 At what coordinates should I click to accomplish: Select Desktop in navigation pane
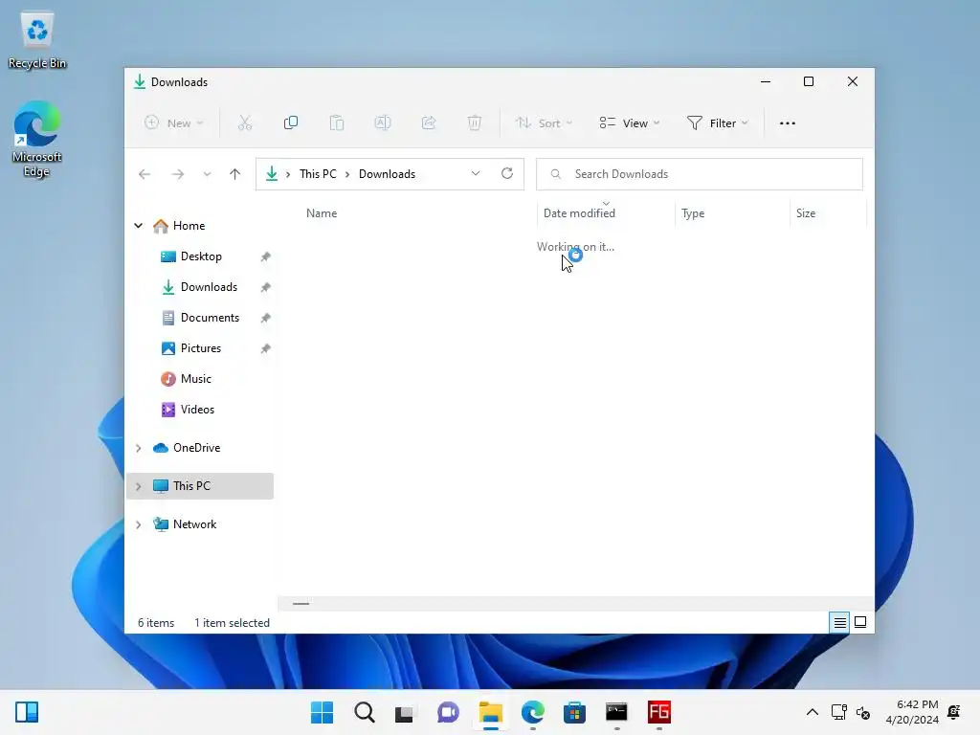coord(200,256)
